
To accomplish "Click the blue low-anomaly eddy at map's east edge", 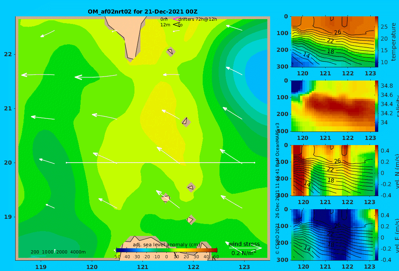I will (257, 76).
